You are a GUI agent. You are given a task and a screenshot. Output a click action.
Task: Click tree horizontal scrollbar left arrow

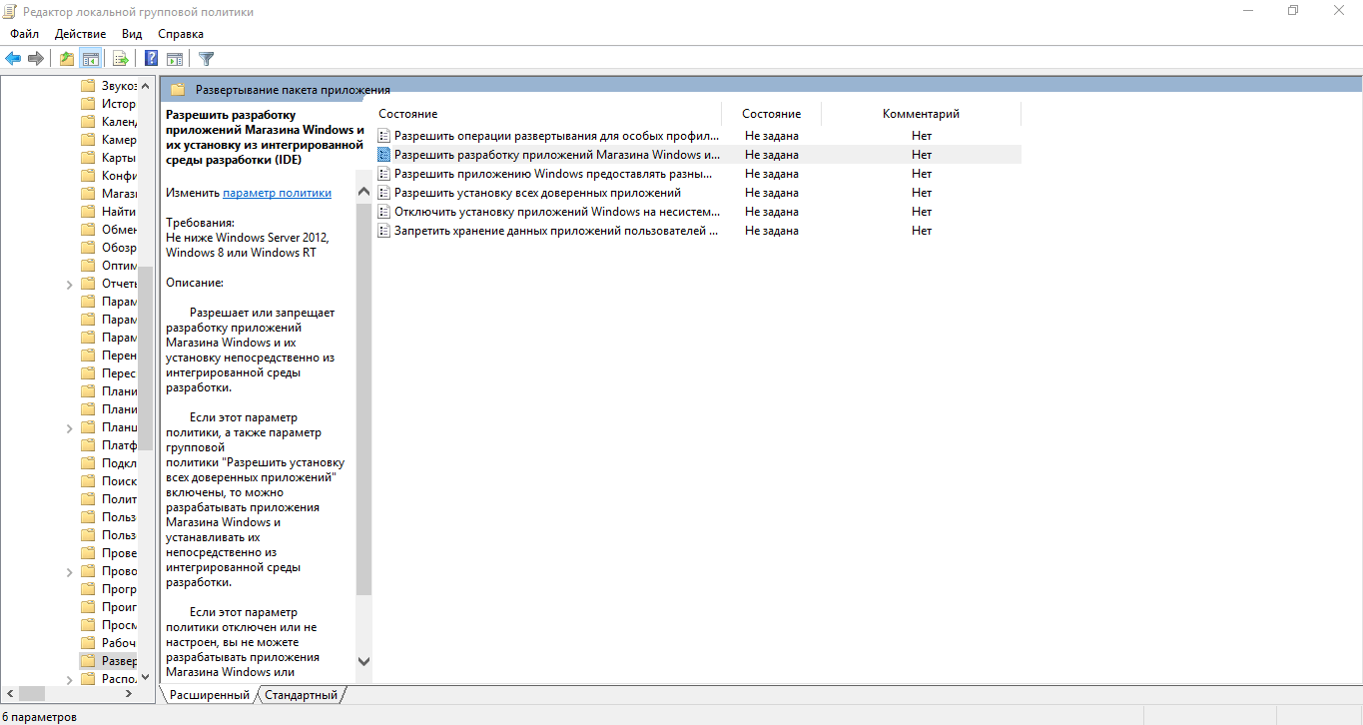tap(9, 693)
